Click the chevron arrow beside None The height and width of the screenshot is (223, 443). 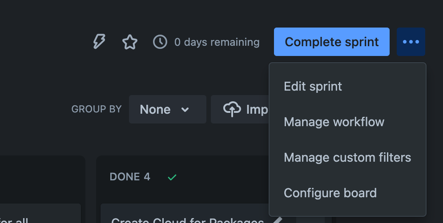click(185, 110)
